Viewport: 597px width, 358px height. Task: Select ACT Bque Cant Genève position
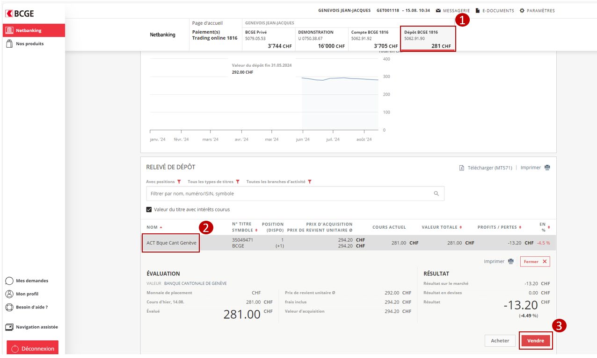[171, 243]
